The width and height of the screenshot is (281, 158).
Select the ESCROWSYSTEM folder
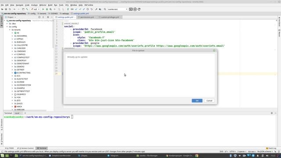pos(24,85)
